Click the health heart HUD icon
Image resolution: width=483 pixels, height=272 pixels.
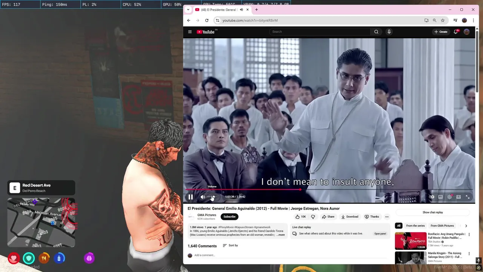pos(14,258)
